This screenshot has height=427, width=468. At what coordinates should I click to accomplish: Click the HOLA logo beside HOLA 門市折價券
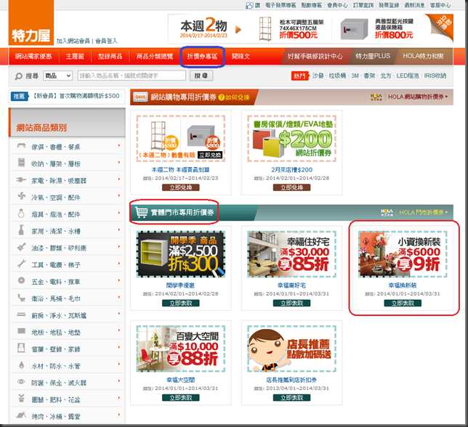point(387,212)
